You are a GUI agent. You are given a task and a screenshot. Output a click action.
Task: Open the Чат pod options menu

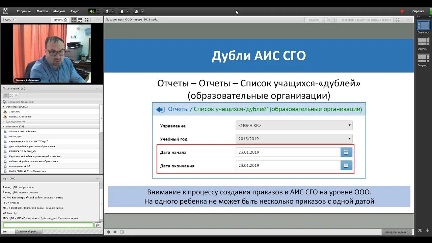point(98,178)
